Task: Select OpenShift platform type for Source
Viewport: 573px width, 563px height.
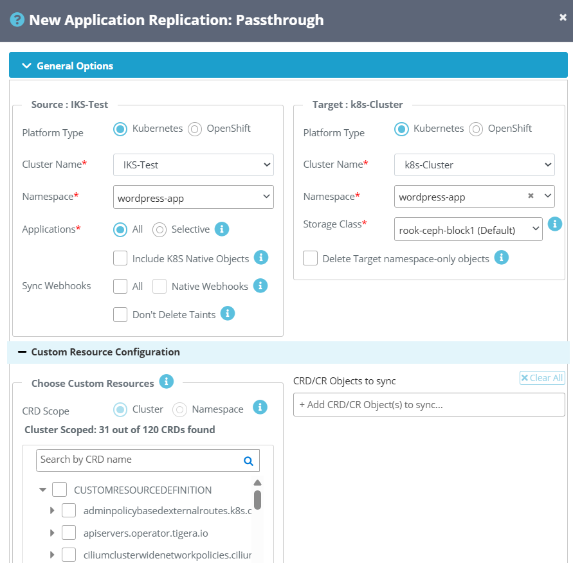Action: tap(195, 129)
